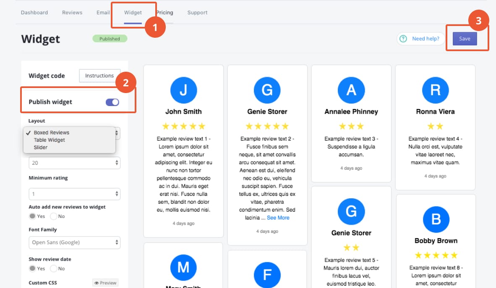Screen dimensions: 496x288
Task: Open the Dashboard tab
Action: (x=34, y=13)
